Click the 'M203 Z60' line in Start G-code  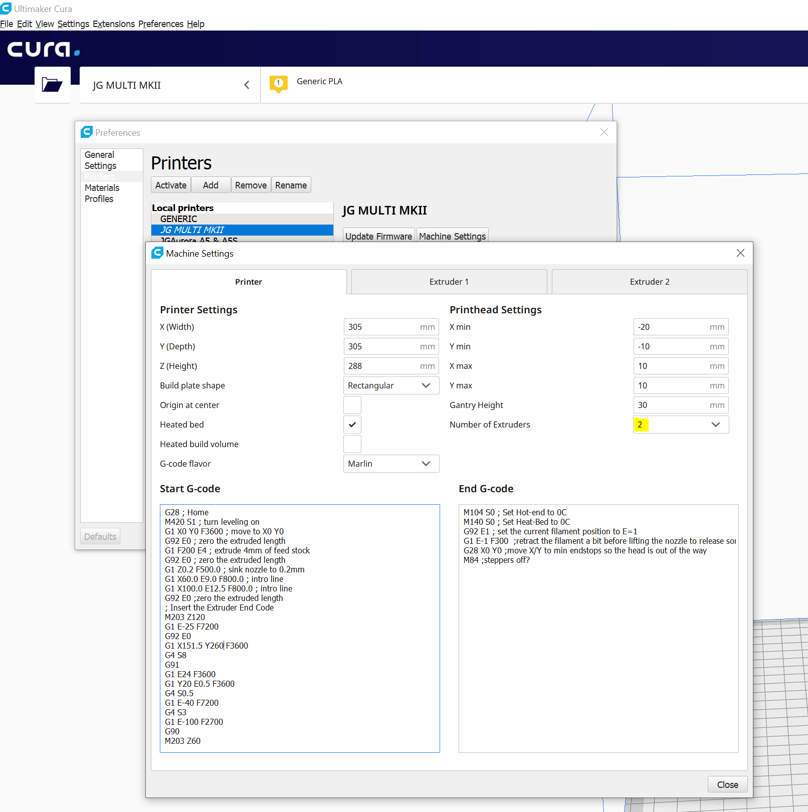182,741
